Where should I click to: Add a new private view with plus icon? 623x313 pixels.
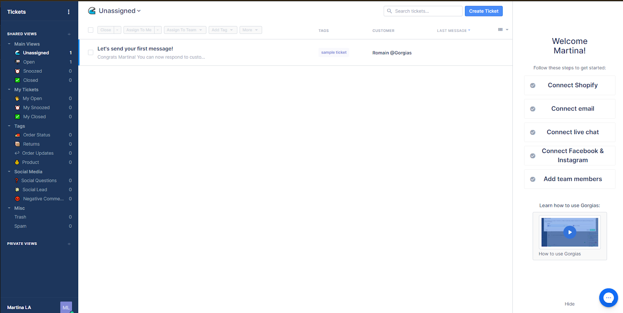(x=69, y=244)
